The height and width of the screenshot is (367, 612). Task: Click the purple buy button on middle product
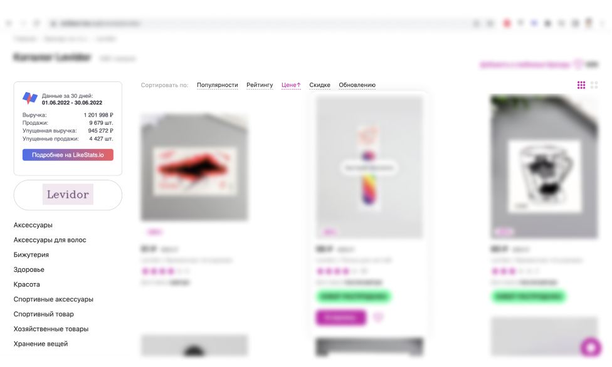[340, 318]
